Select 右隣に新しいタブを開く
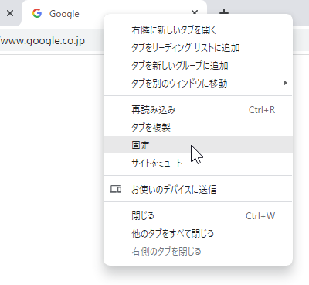This screenshot has height=285, width=309. point(199,30)
